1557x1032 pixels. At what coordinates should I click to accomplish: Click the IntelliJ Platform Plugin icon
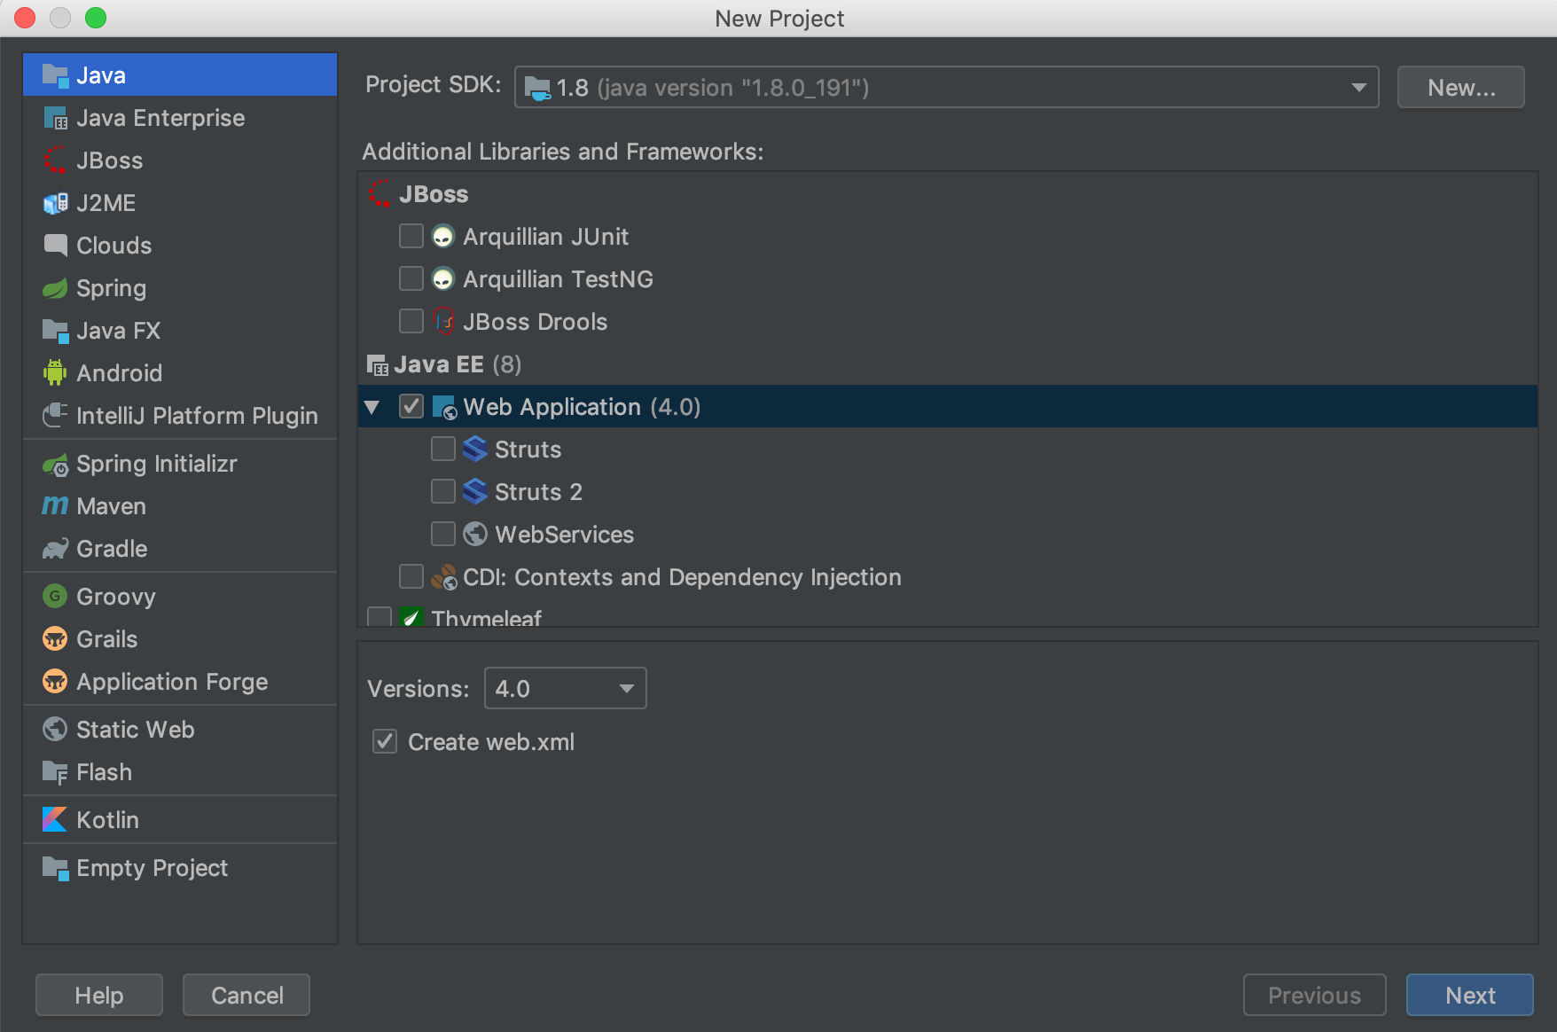[x=55, y=416]
